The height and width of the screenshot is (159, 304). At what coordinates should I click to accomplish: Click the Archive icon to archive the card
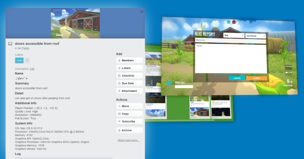click(x=120, y=130)
